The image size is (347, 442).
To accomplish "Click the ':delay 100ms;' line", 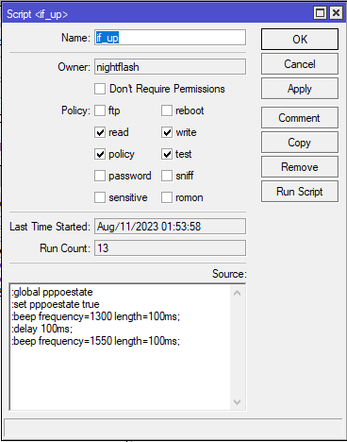I will click(x=42, y=329).
